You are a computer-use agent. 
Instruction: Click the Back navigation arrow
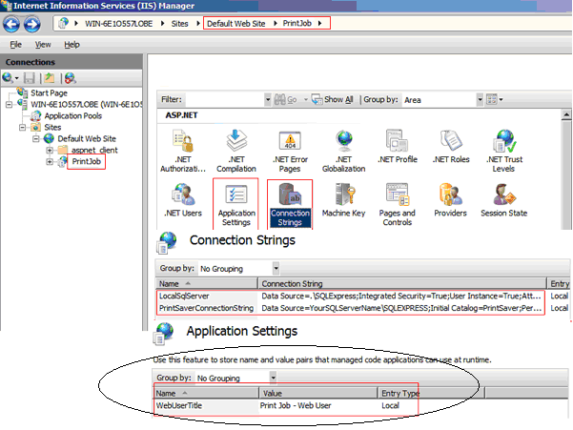click(x=11, y=24)
